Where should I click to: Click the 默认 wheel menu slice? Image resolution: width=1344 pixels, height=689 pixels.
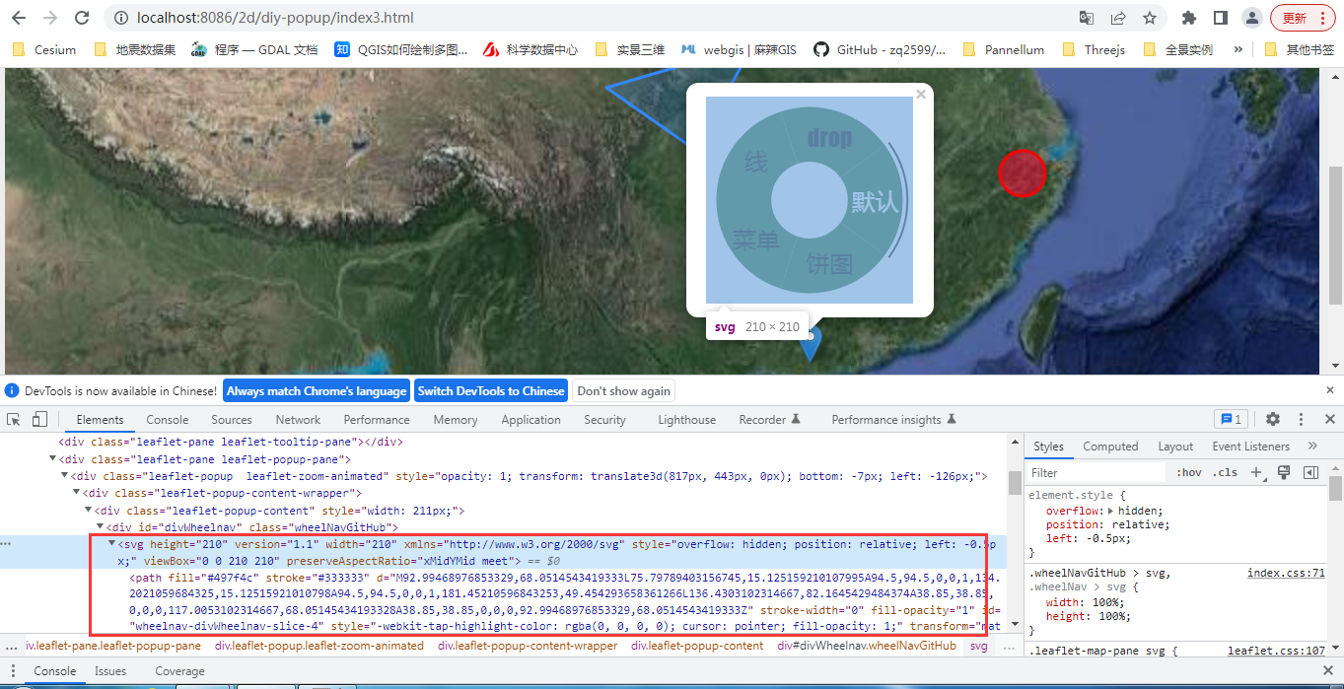[876, 201]
